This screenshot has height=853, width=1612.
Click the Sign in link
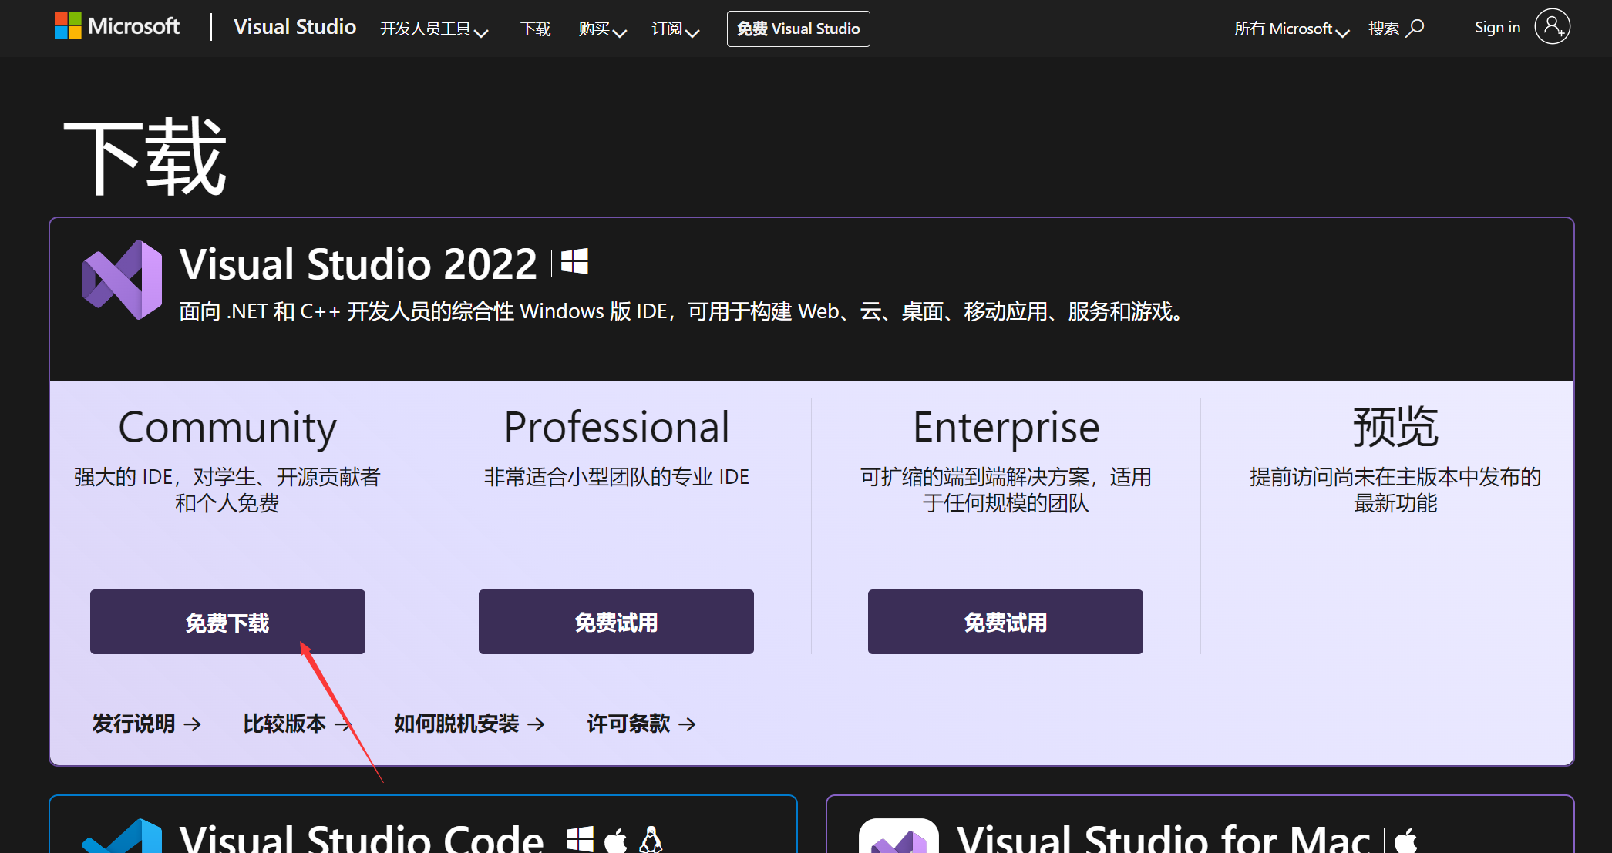(1497, 27)
